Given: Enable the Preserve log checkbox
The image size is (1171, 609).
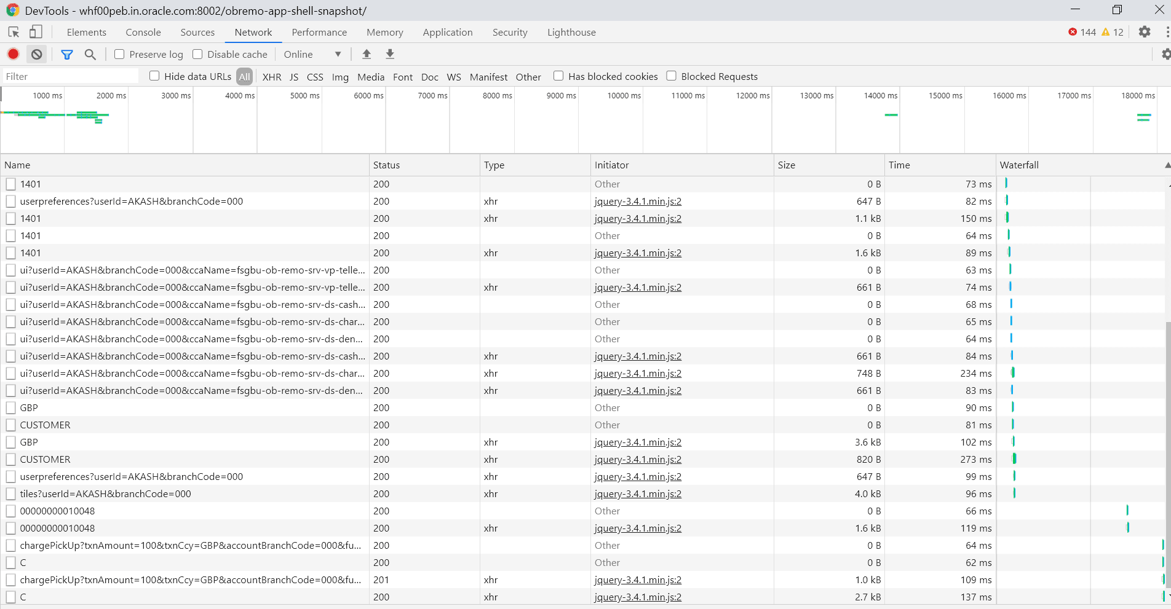Looking at the screenshot, I should (120, 54).
